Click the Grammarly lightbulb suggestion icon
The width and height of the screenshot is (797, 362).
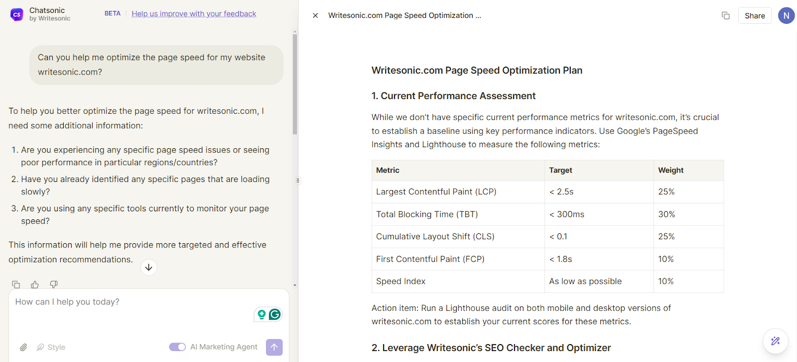pos(262,314)
